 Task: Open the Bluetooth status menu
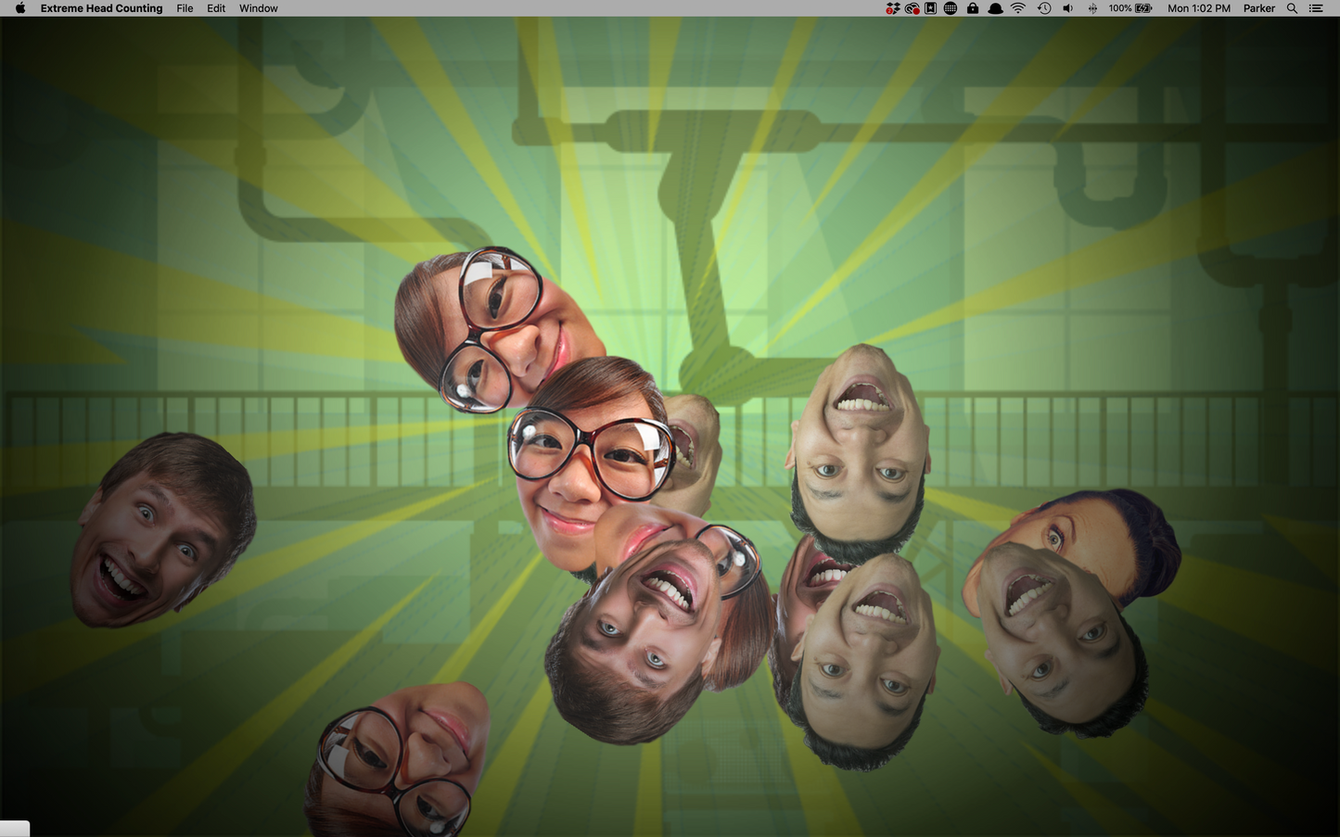[x=1092, y=8]
